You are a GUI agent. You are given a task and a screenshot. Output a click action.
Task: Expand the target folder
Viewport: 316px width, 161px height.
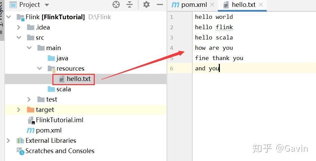coord(19,110)
